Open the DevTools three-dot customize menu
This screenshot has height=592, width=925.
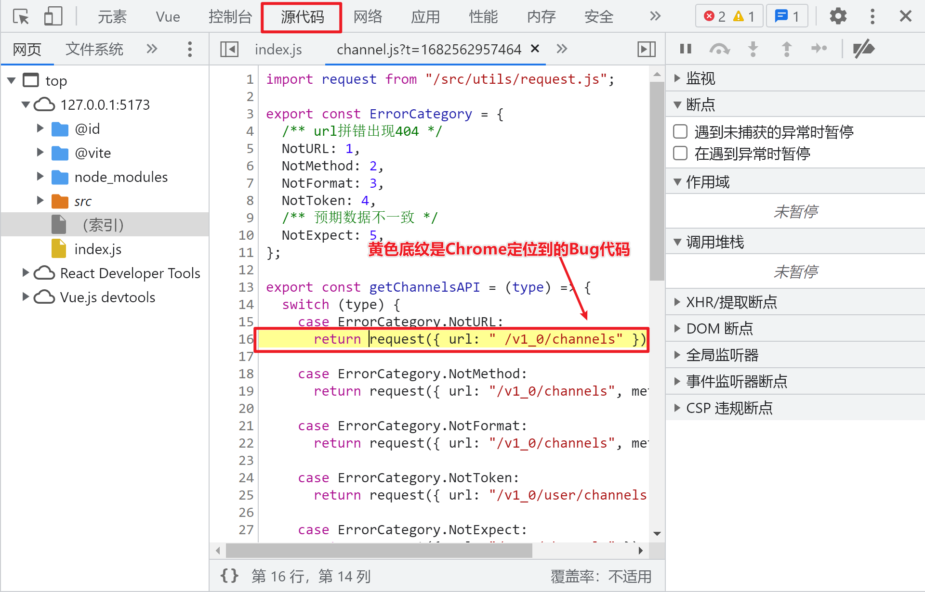tap(872, 16)
